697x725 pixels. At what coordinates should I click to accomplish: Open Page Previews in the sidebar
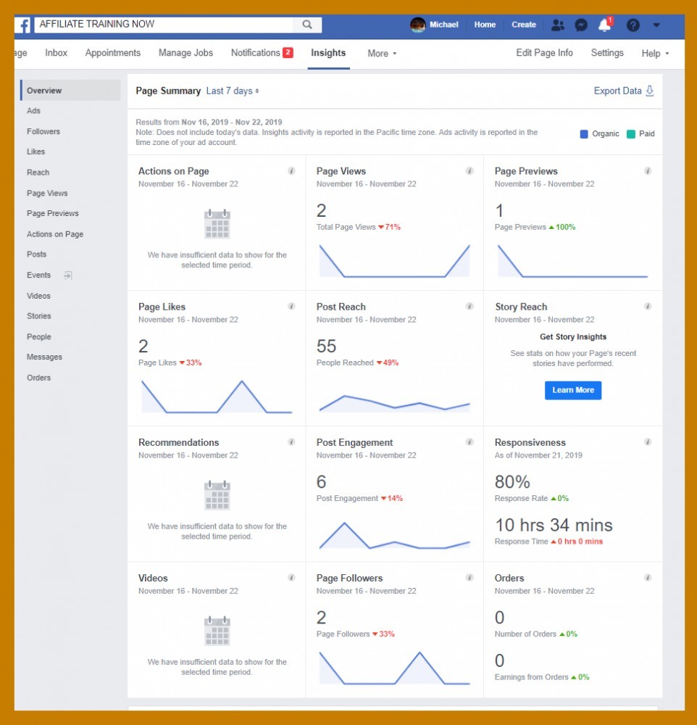53,214
